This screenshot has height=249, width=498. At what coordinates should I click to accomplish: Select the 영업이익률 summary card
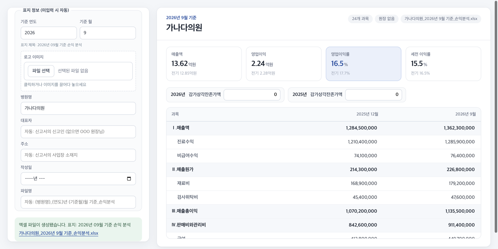pos(364,64)
